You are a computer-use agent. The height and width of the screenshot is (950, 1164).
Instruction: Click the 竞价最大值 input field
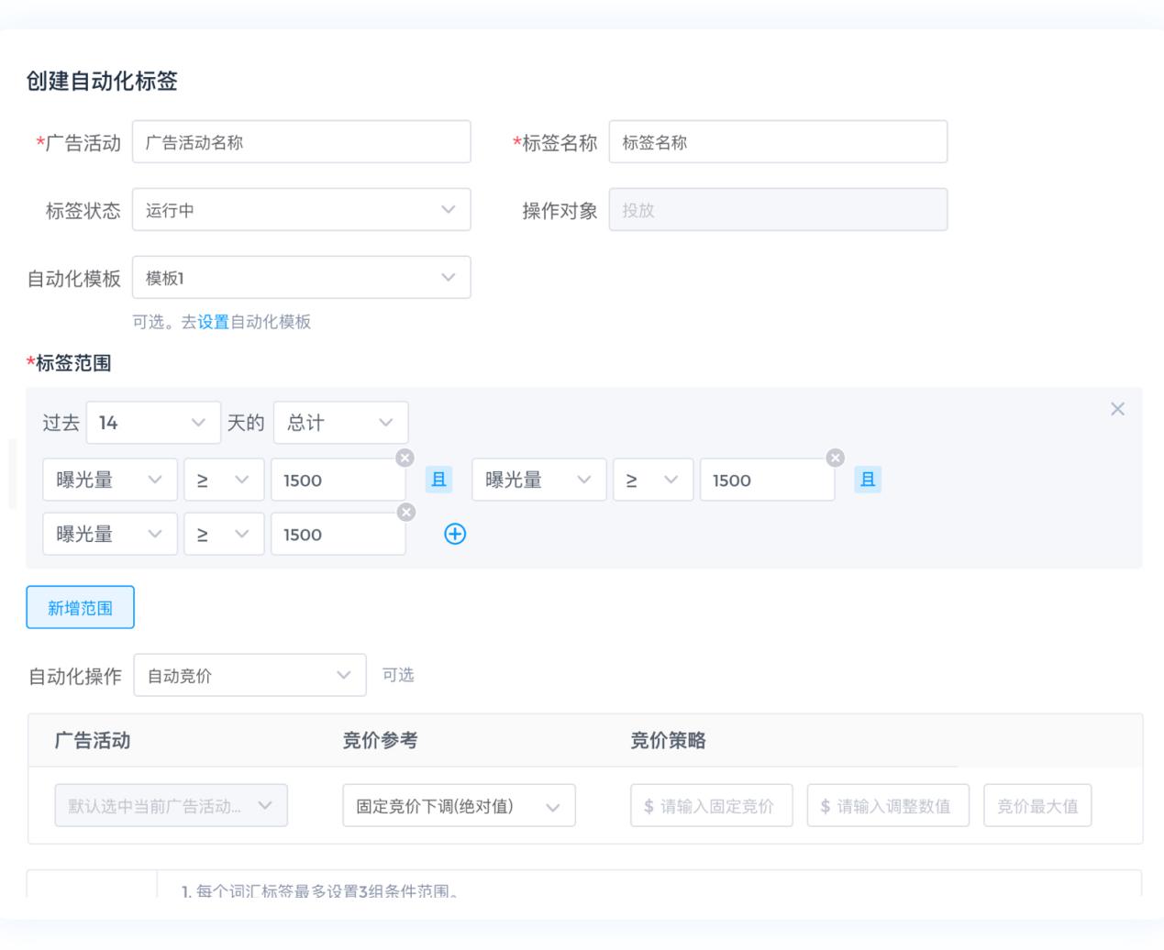[x=1037, y=806]
